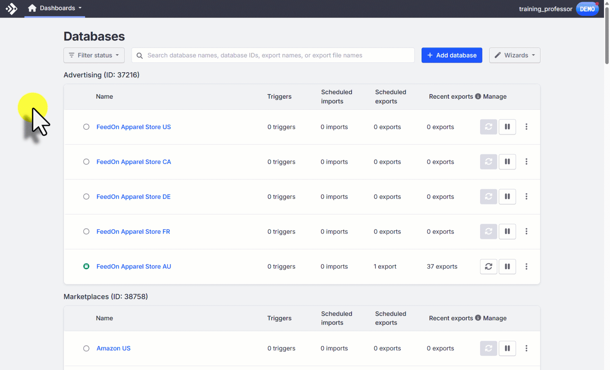The image size is (610, 370).
Task: Click the Dashboards home icon
Action: [x=32, y=8]
